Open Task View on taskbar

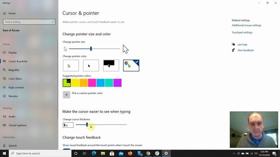(84, 153)
